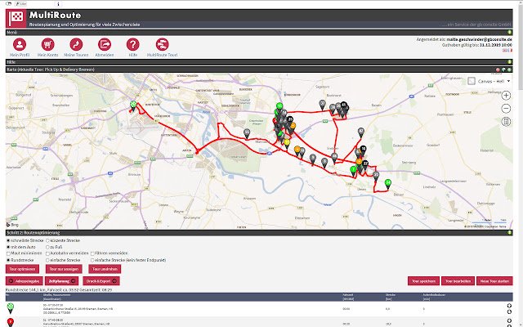
Task: Select the kürzeste Strecke radio button
Action: pyautogui.click(x=47, y=240)
